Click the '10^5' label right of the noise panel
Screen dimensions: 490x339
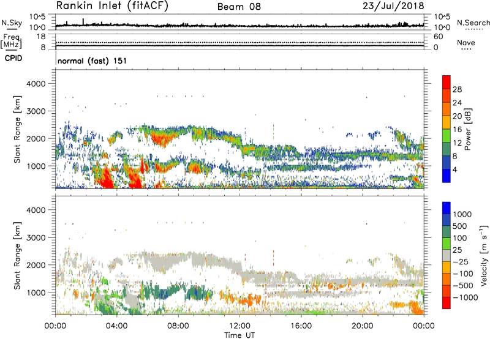point(442,17)
